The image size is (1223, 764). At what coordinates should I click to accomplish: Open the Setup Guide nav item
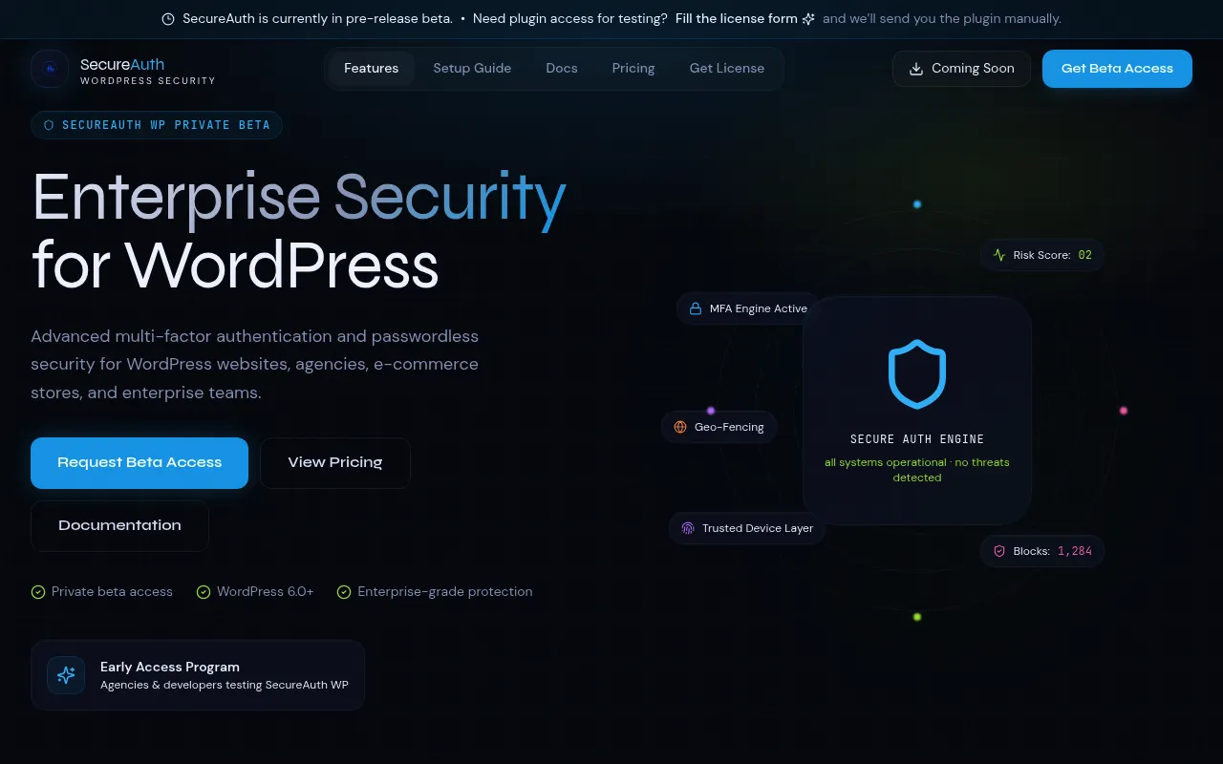click(x=472, y=69)
